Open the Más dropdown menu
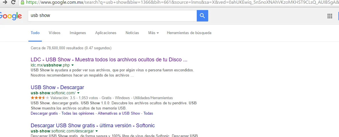This screenshot has height=137, width=339. (153, 33)
